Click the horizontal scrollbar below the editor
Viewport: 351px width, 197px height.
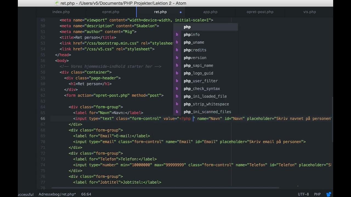point(165,188)
